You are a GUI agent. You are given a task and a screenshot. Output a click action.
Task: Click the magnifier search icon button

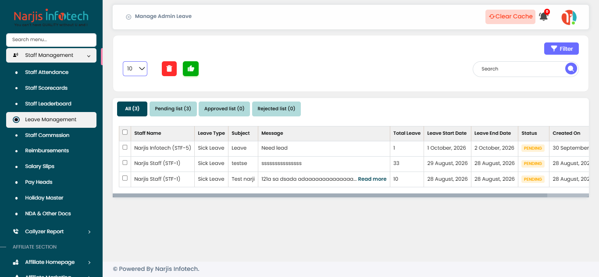coord(570,69)
